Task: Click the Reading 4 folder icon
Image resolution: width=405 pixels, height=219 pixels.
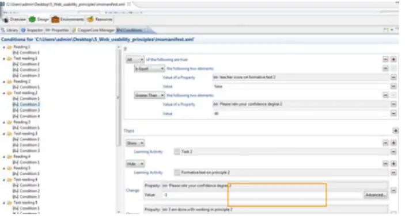Action: coord(10,156)
